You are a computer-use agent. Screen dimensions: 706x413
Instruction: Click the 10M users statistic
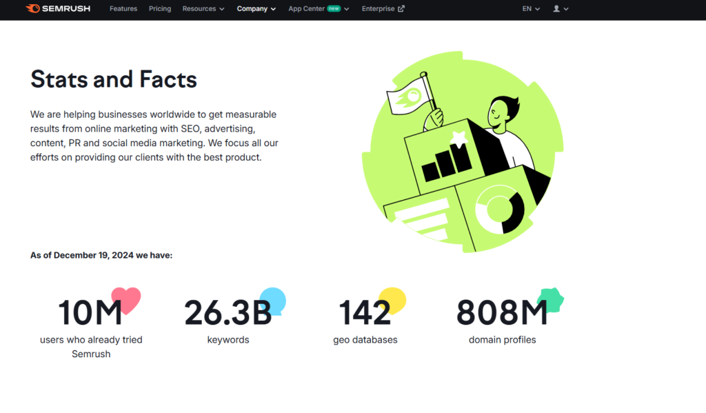click(x=90, y=312)
